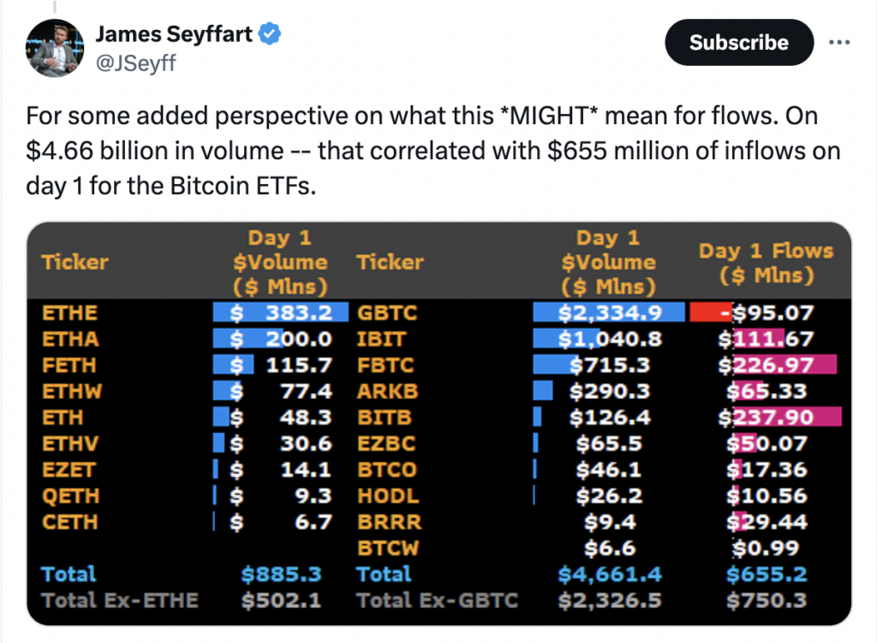The height and width of the screenshot is (643, 877).
Task: Click the ETHA volume value 200.0
Action: point(299,339)
